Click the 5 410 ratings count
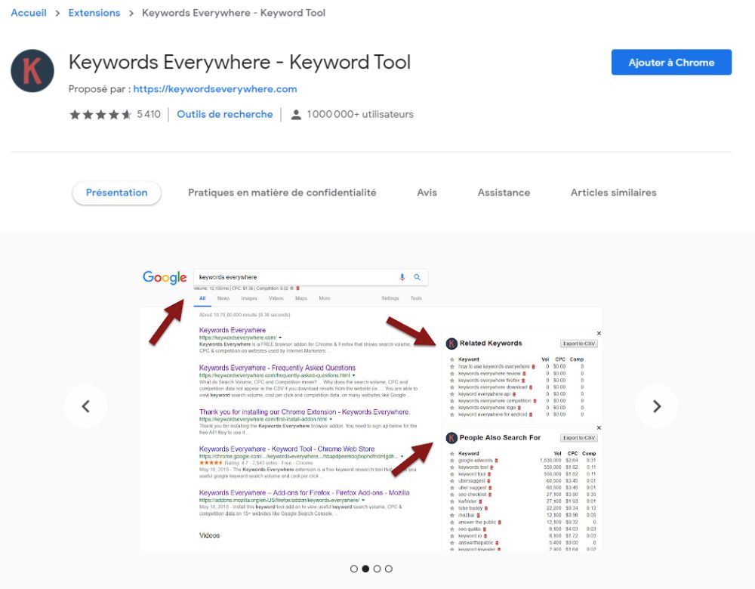 tap(149, 115)
